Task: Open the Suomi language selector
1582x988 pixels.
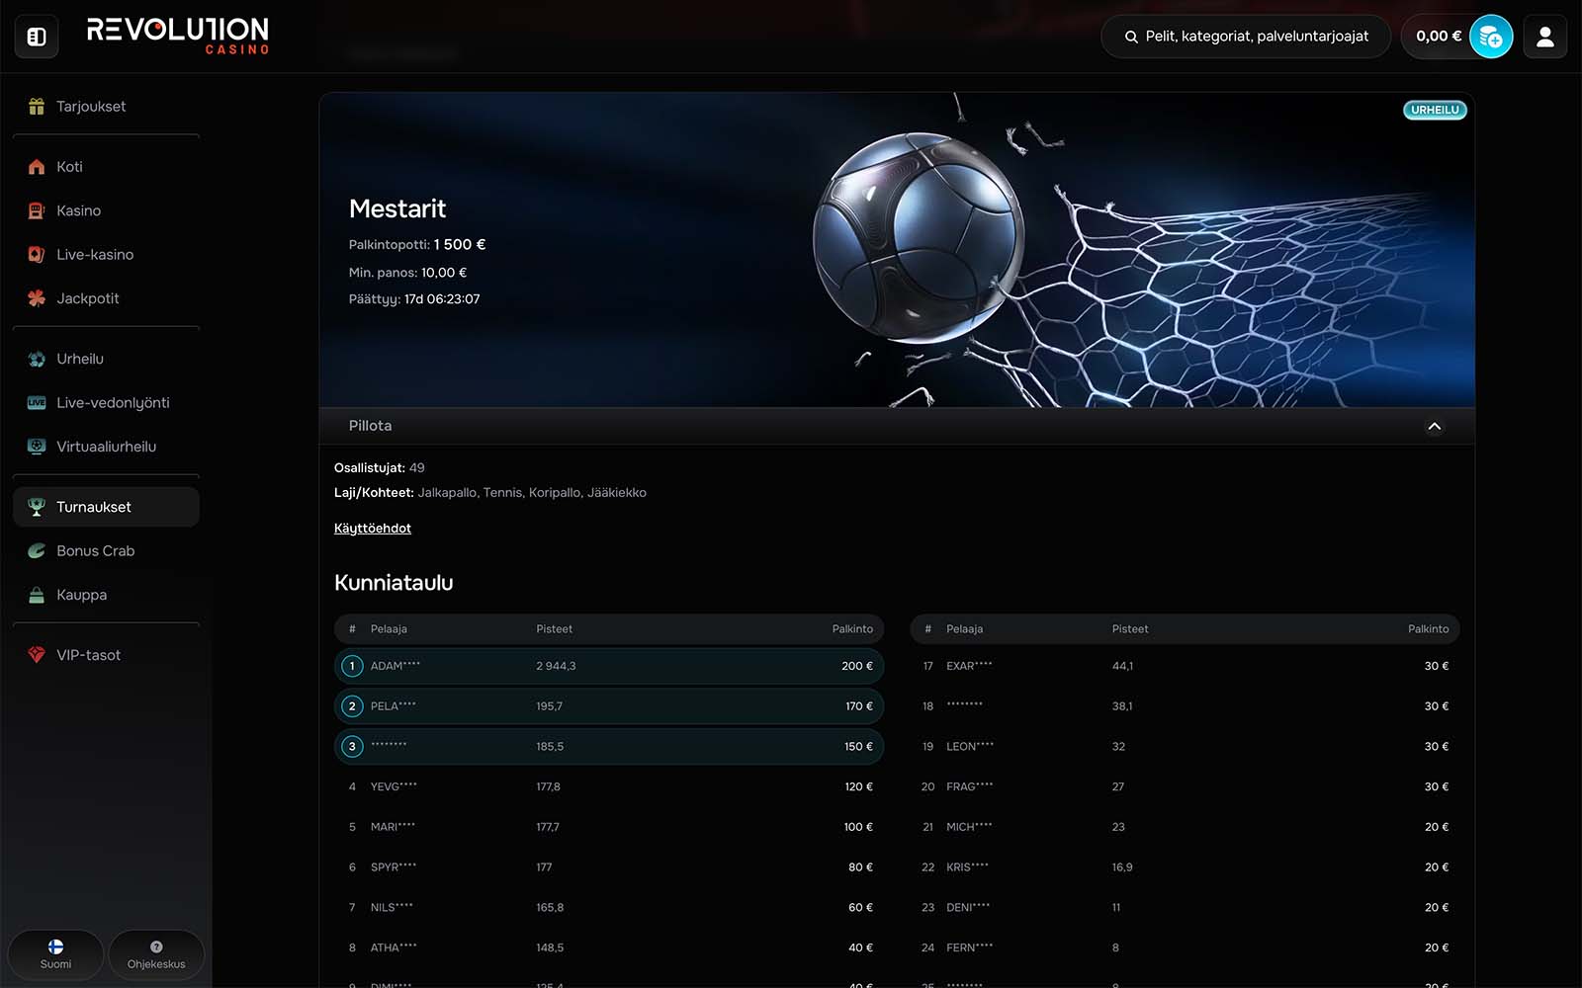Action: tap(55, 954)
